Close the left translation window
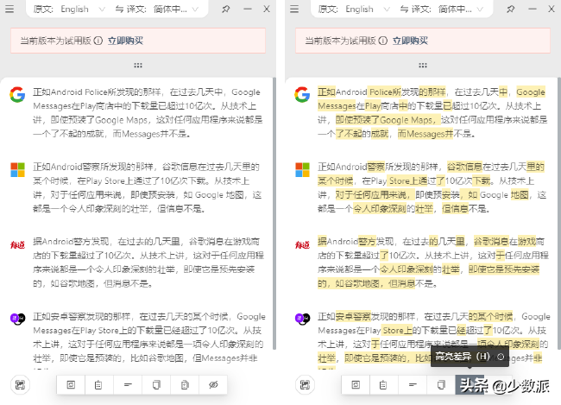The width and height of the screenshot is (561, 405). pos(267,9)
